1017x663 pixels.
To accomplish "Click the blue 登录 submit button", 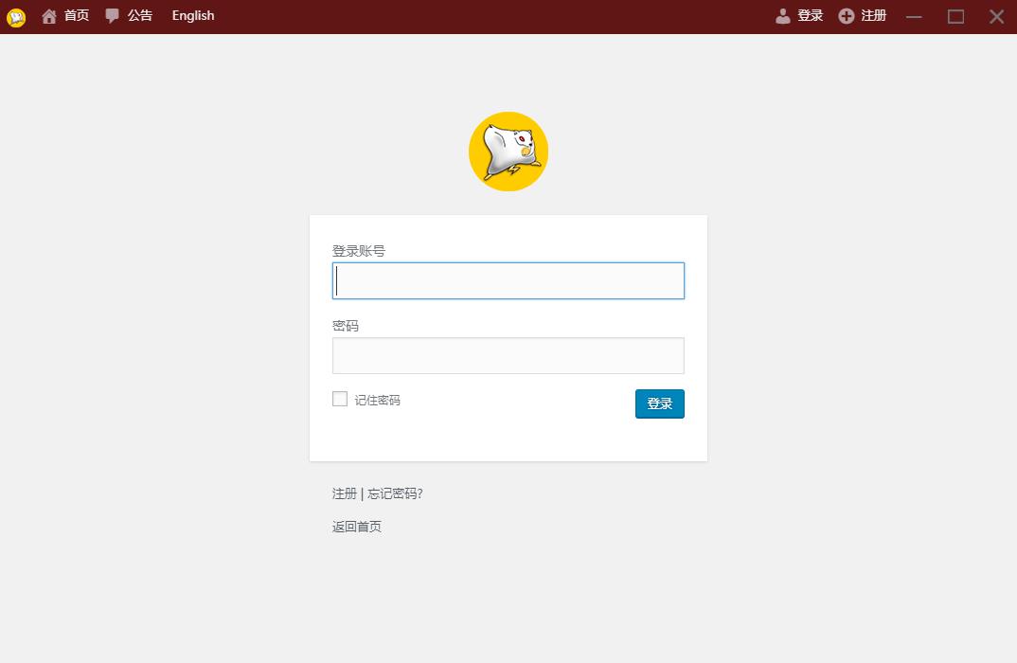I will [x=660, y=403].
